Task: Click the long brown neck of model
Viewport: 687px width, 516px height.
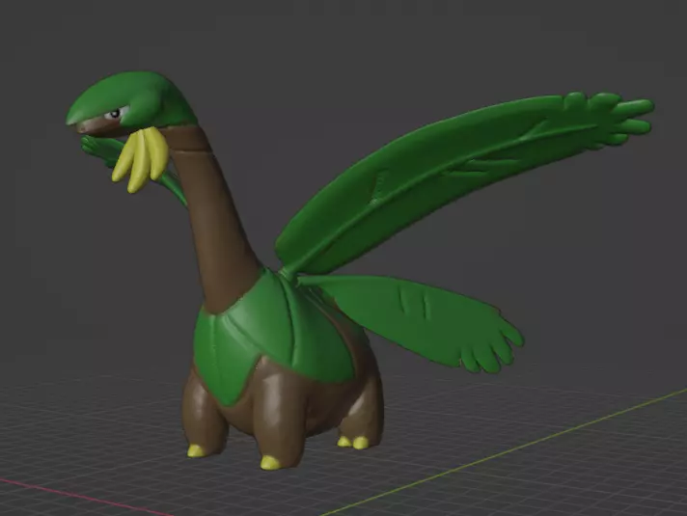Action: pyautogui.click(x=213, y=219)
